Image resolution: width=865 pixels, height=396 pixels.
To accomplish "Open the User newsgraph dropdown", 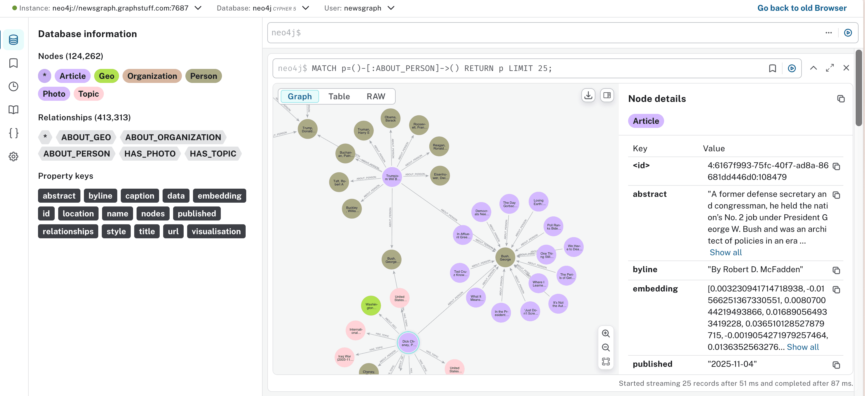I will tap(391, 8).
